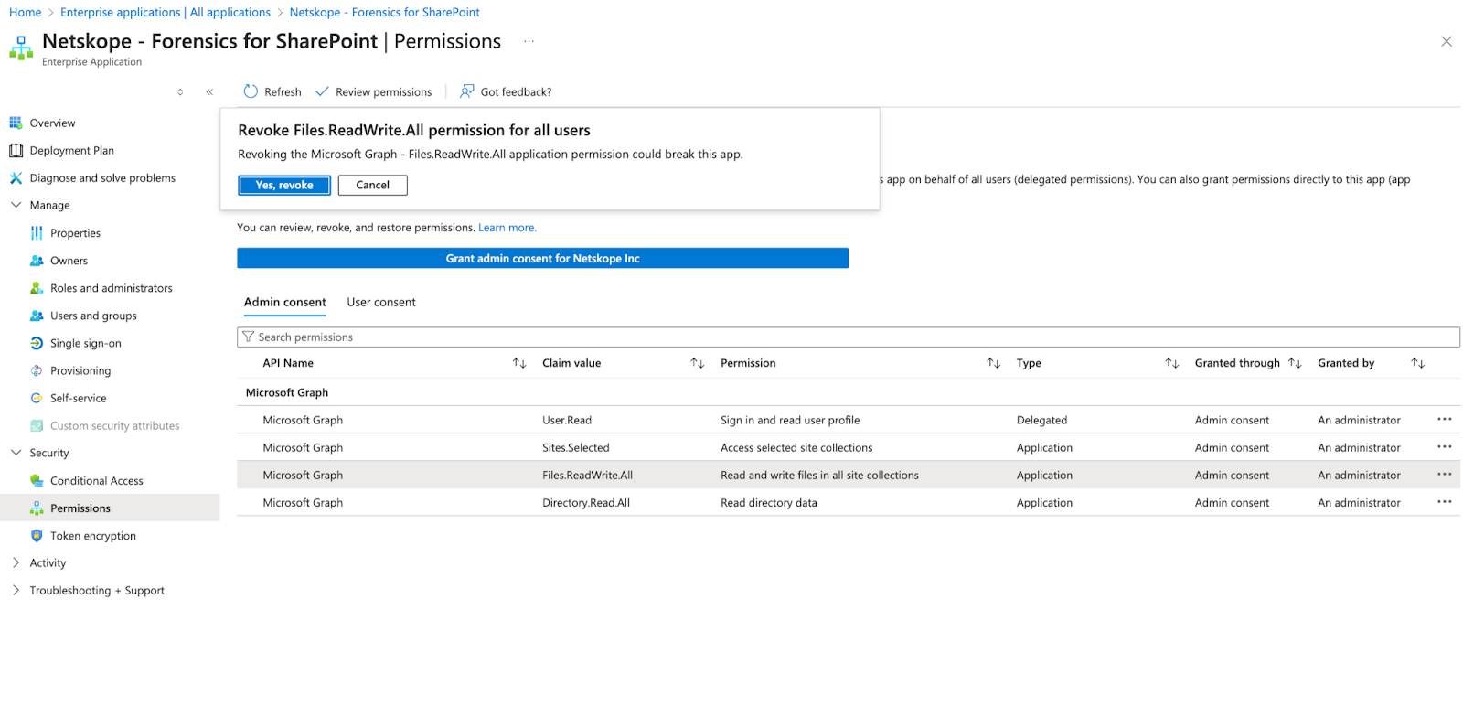Open the Overview page icon
1463x706 pixels.
click(x=16, y=123)
